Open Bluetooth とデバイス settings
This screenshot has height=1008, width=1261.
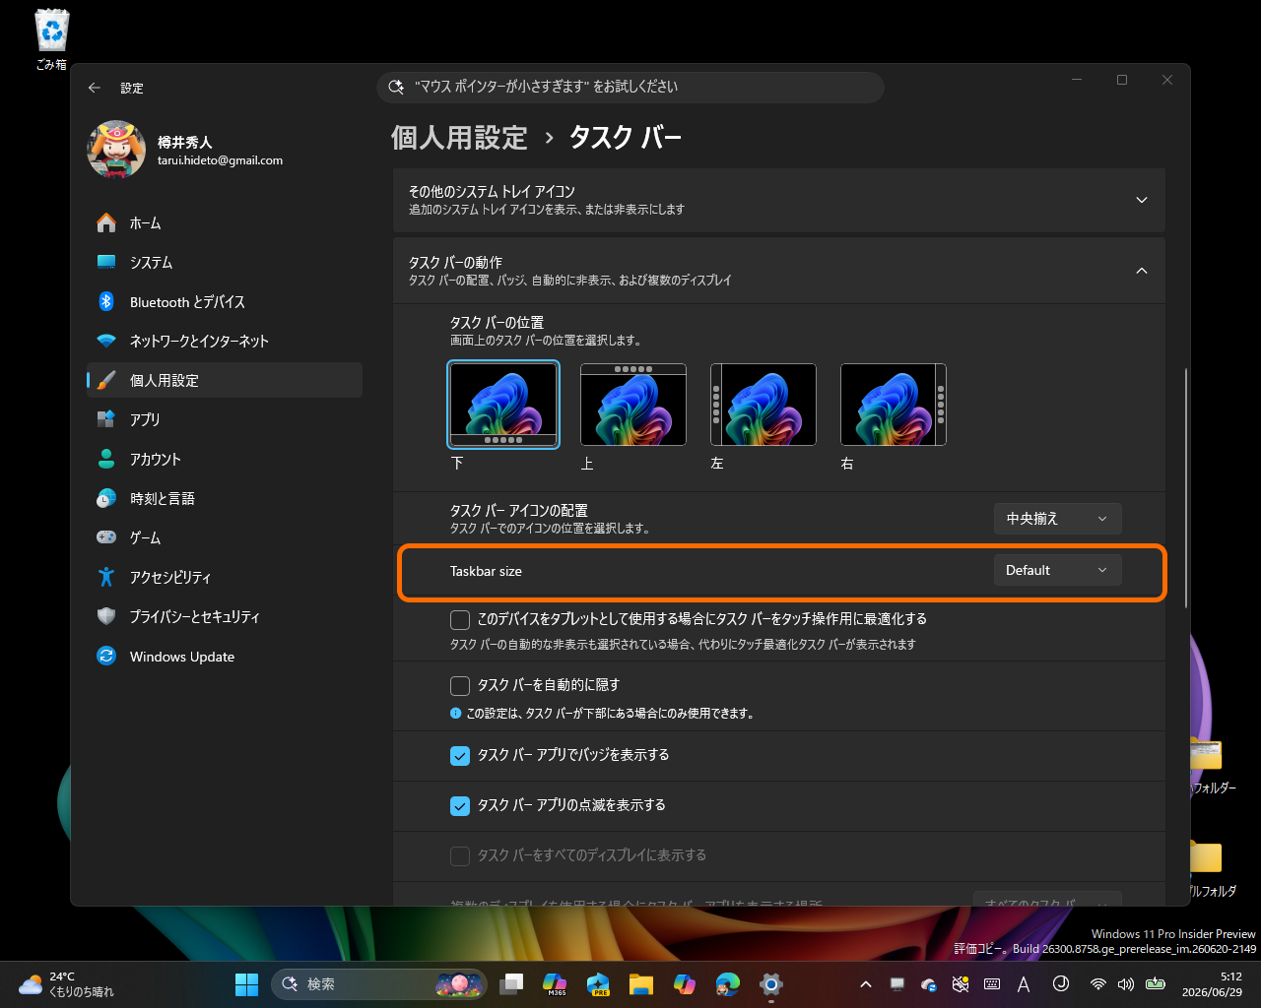(x=225, y=302)
